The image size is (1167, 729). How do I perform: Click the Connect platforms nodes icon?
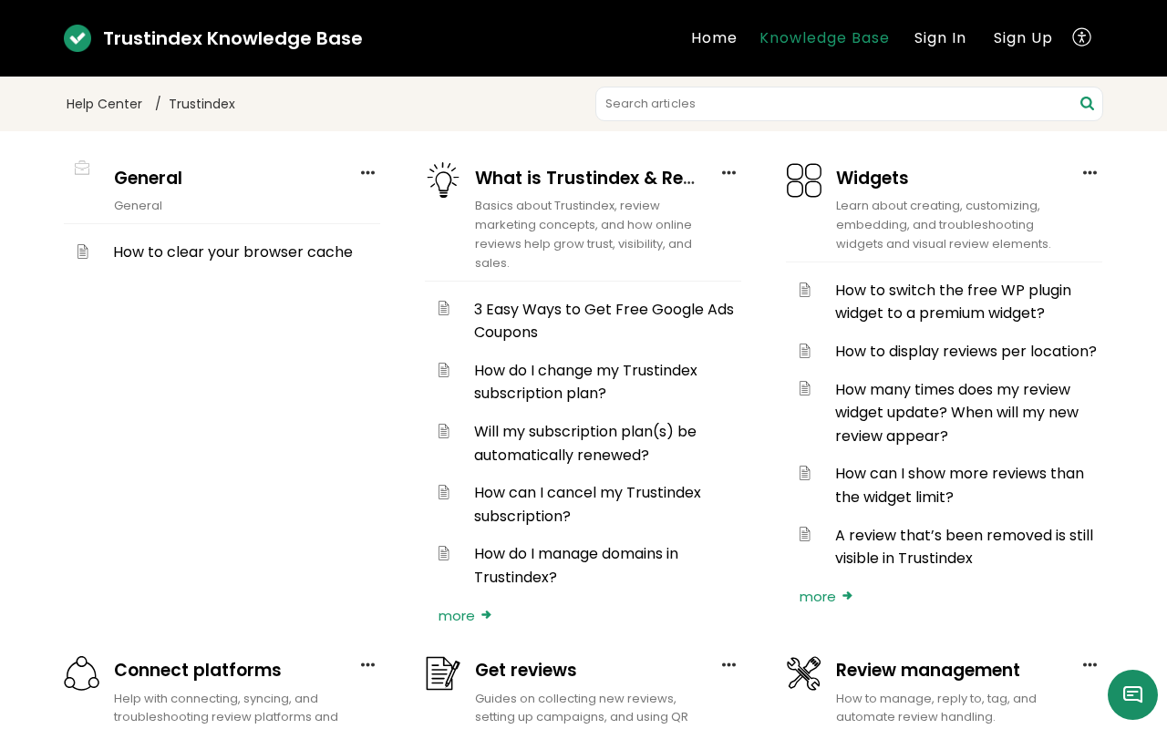tap(82, 673)
